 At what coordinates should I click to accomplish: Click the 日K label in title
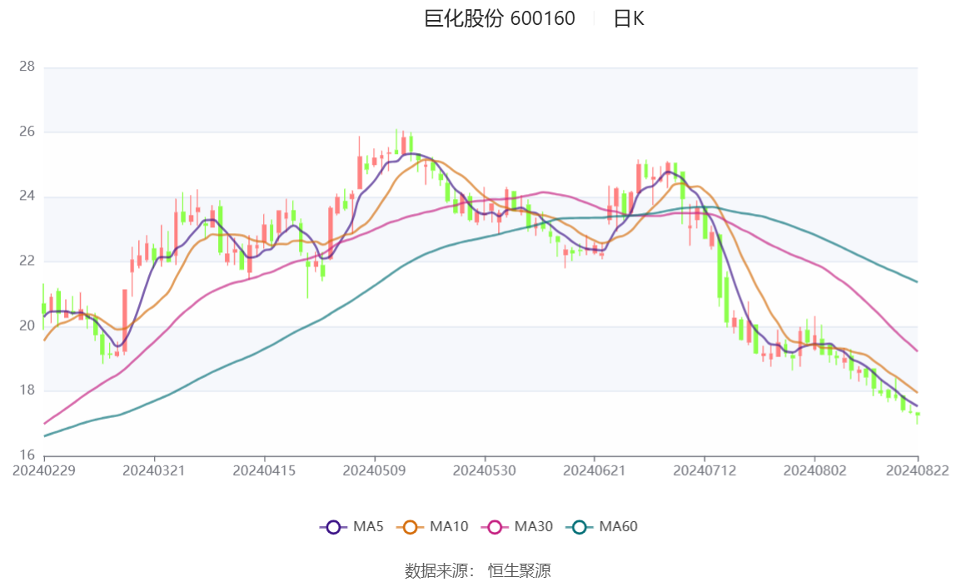[629, 18]
